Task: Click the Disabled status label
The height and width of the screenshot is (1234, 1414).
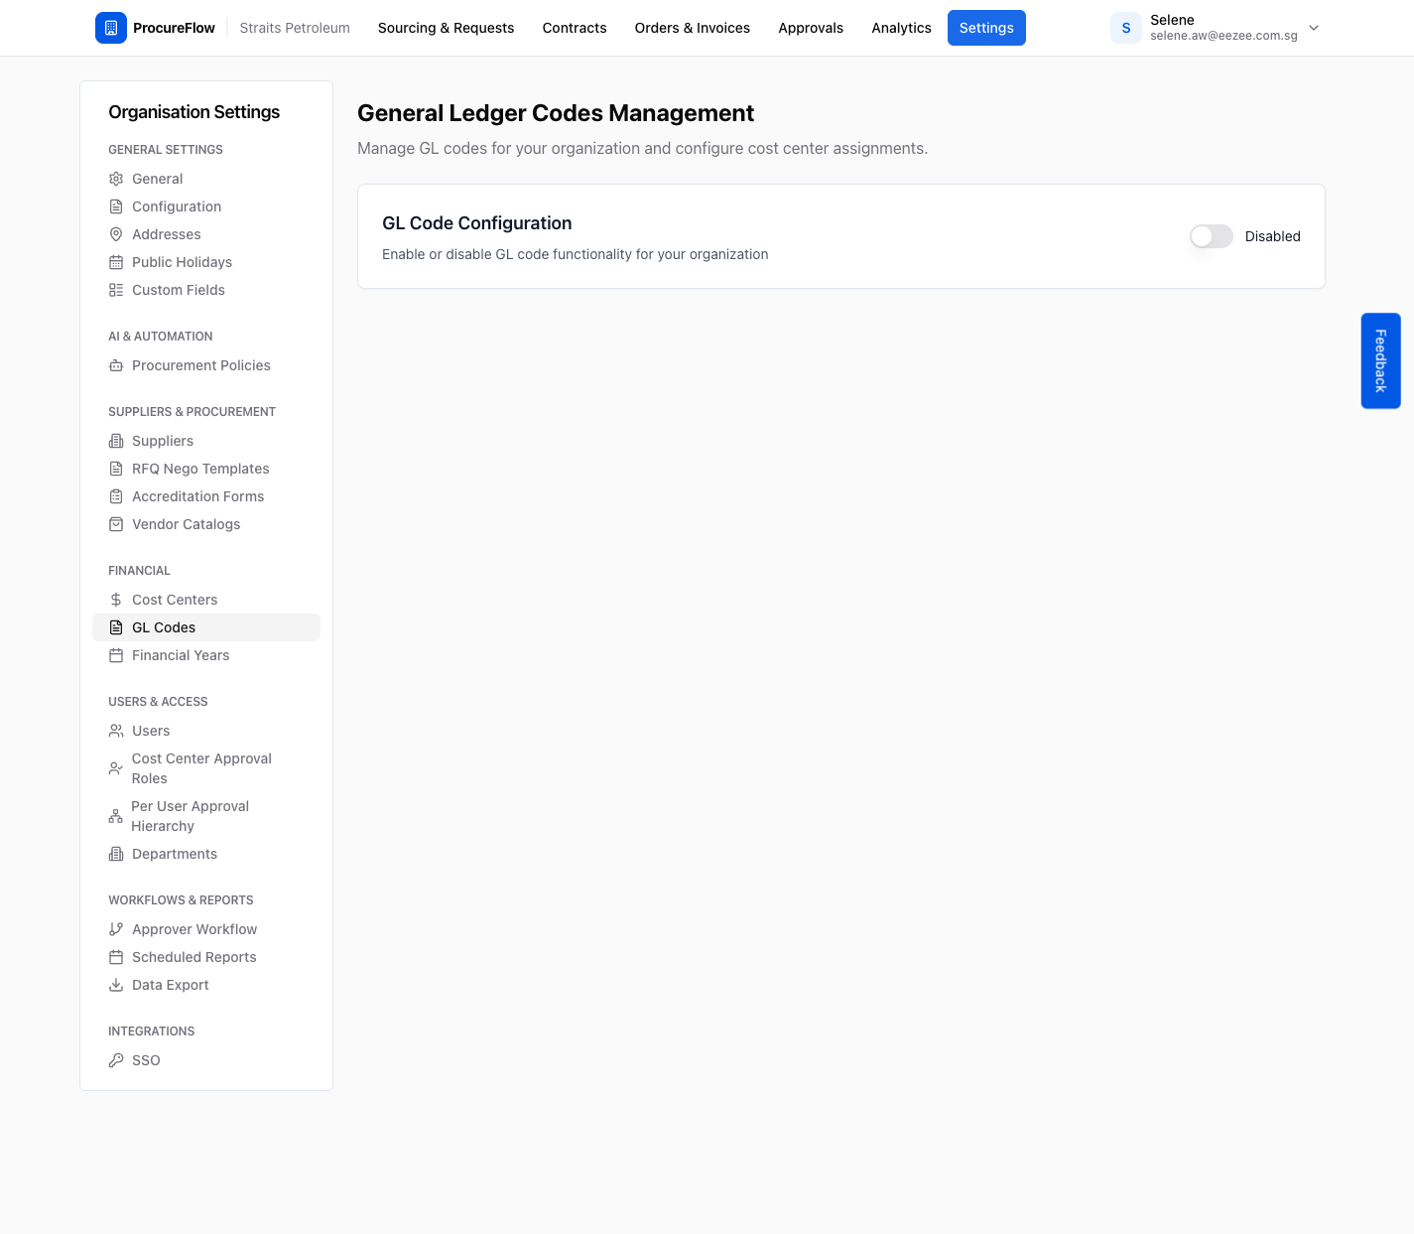Action: [1272, 236]
